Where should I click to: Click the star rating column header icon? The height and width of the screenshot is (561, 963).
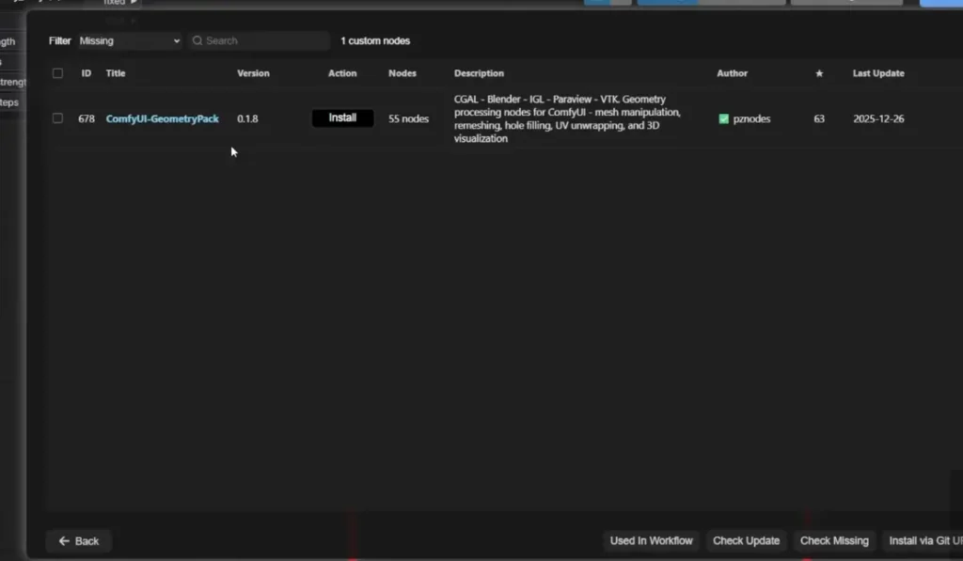[819, 73]
